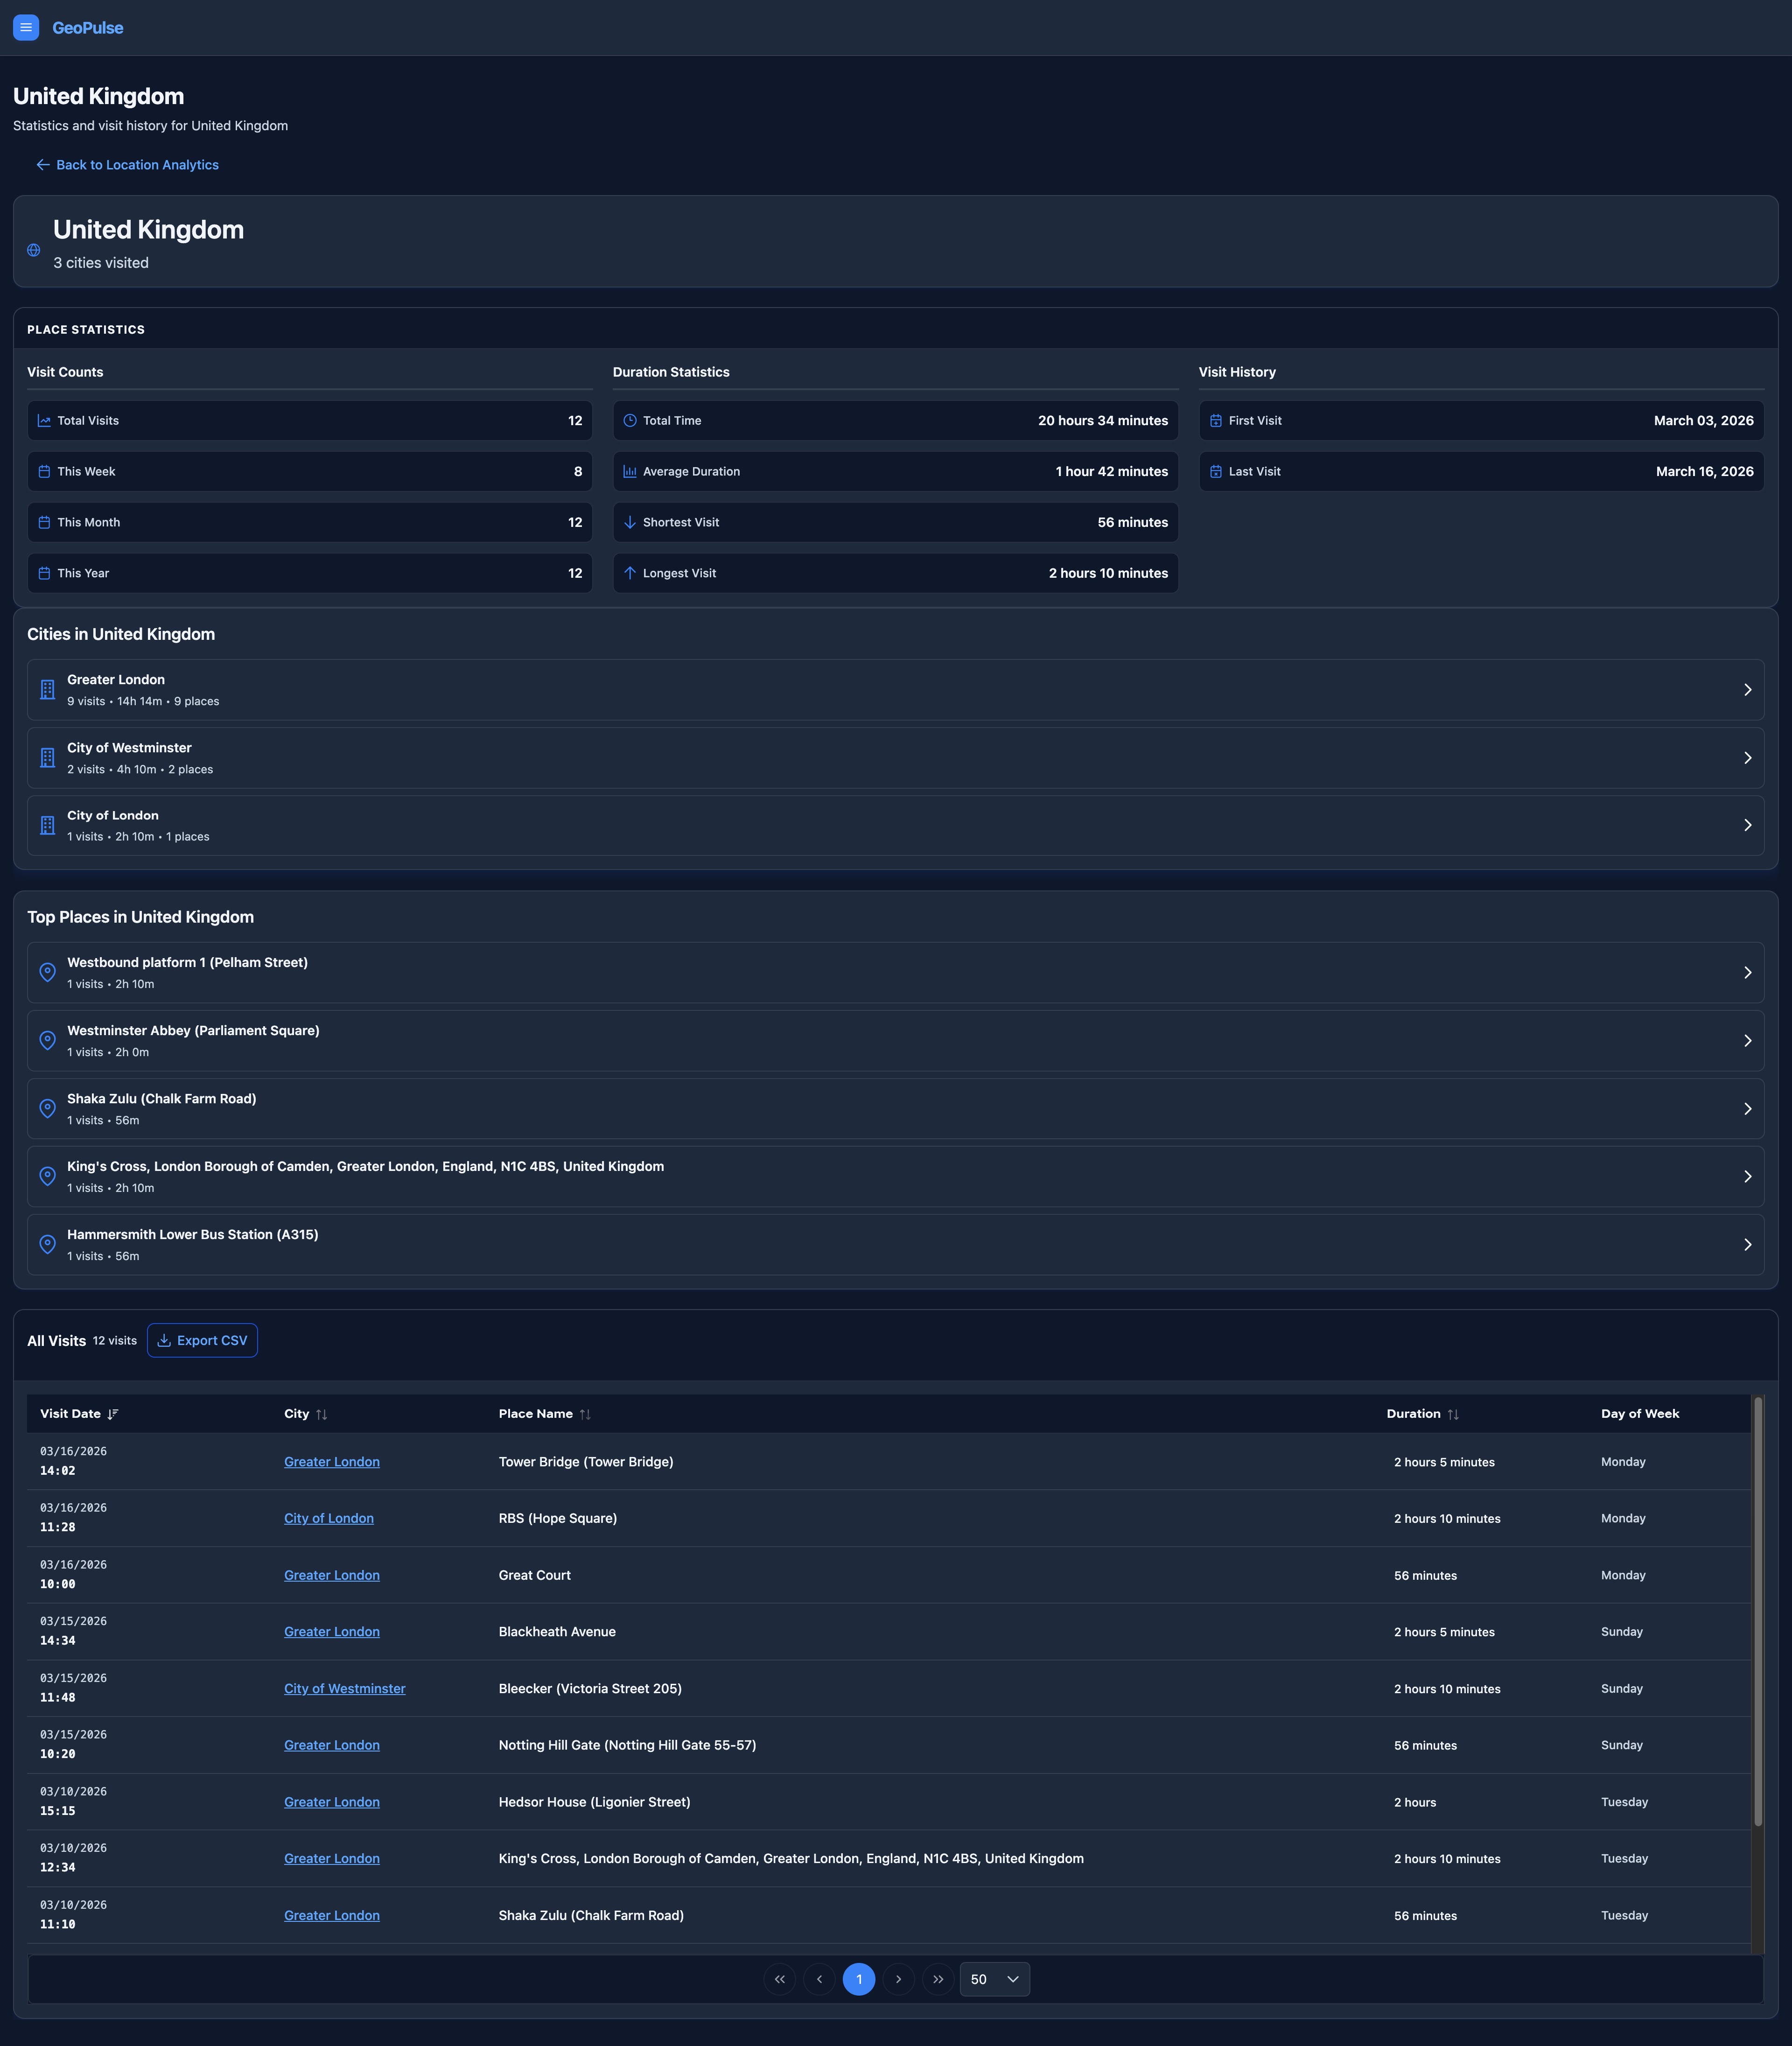Open Hammersmith Lower Bus Station chevron
The image size is (1792, 2046).
[x=1747, y=1245]
